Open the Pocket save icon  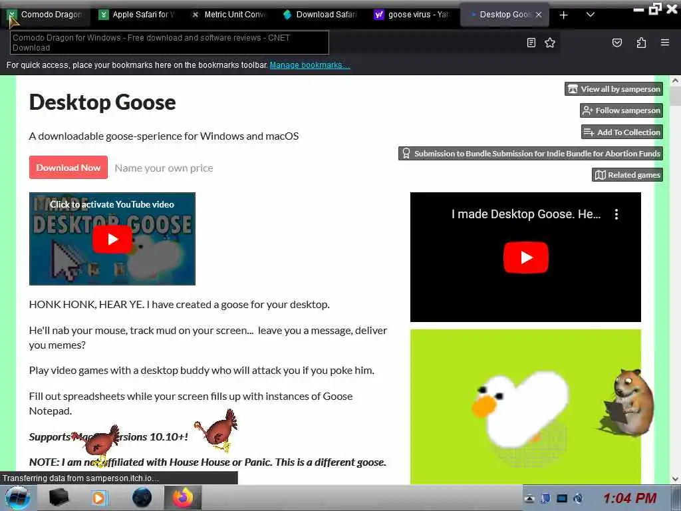tap(617, 43)
